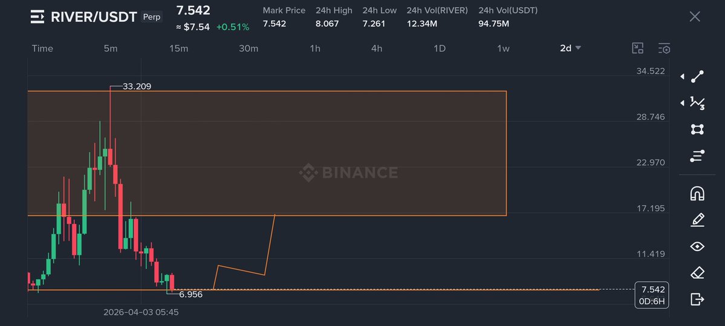Expand the trend line tool options arrow
Screen dimensions: 725x326
pos(683,77)
